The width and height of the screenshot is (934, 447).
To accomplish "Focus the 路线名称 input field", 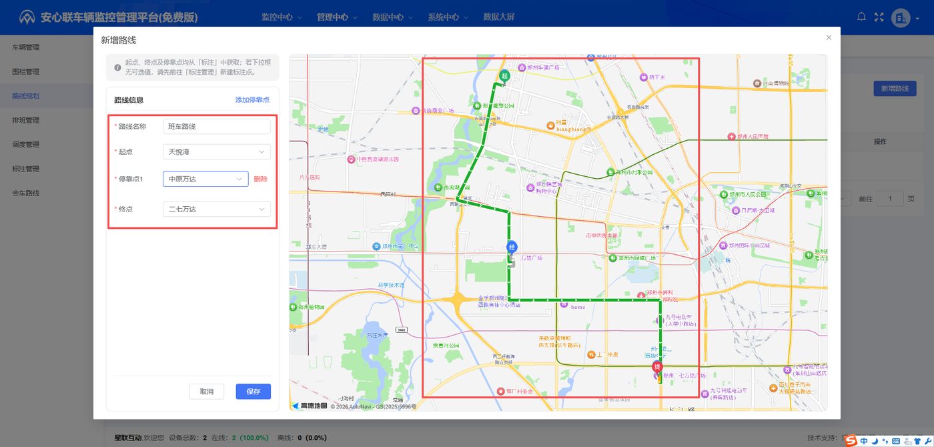I will pyautogui.click(x=217, y=126).
